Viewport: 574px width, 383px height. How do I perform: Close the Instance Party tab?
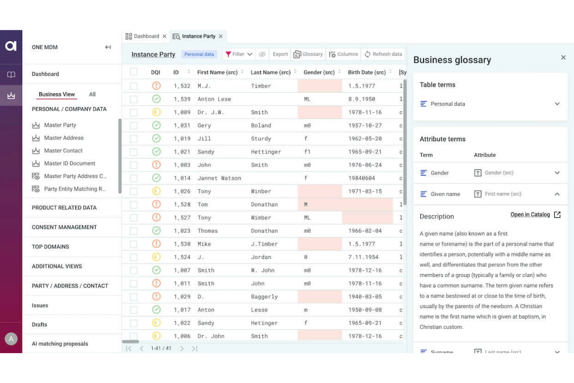point(221,36)
